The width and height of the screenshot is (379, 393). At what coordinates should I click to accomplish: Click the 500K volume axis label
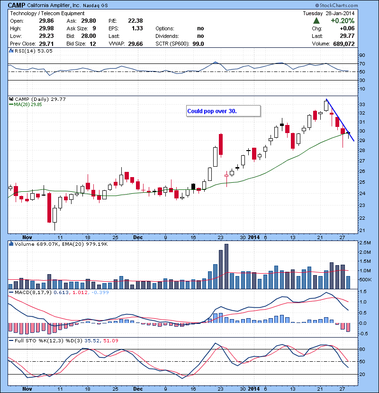tap(365, 279)
